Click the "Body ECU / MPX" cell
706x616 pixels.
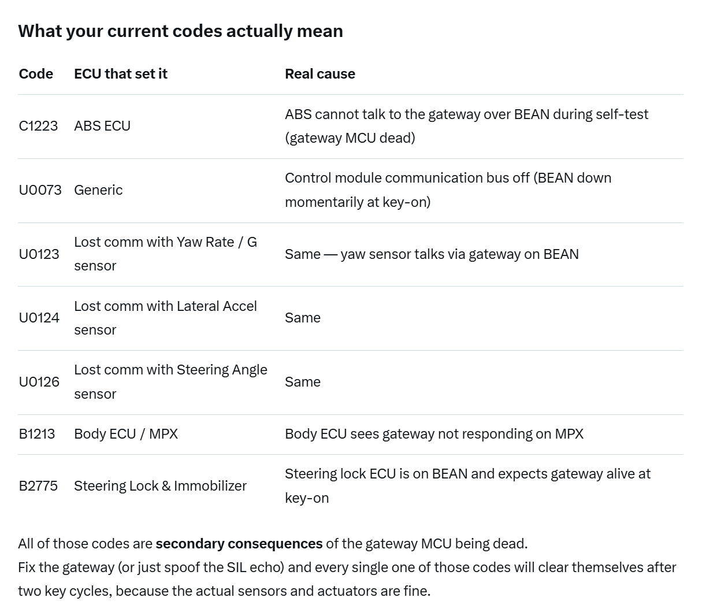pos(126,434)
